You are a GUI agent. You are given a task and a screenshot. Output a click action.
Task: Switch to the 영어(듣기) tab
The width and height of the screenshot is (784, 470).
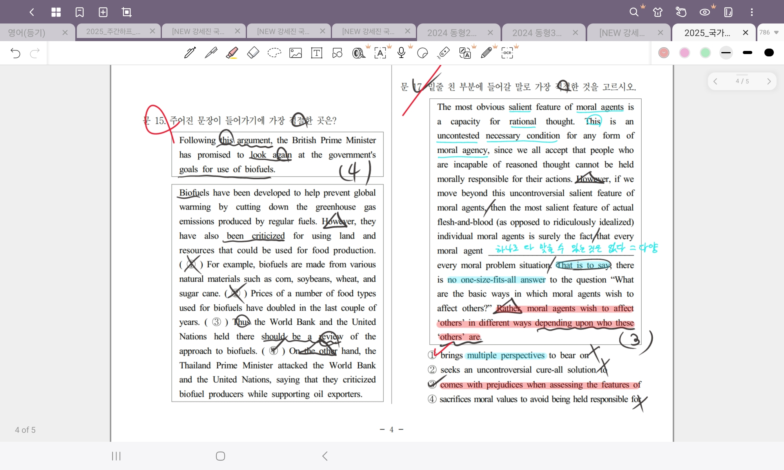27,33
